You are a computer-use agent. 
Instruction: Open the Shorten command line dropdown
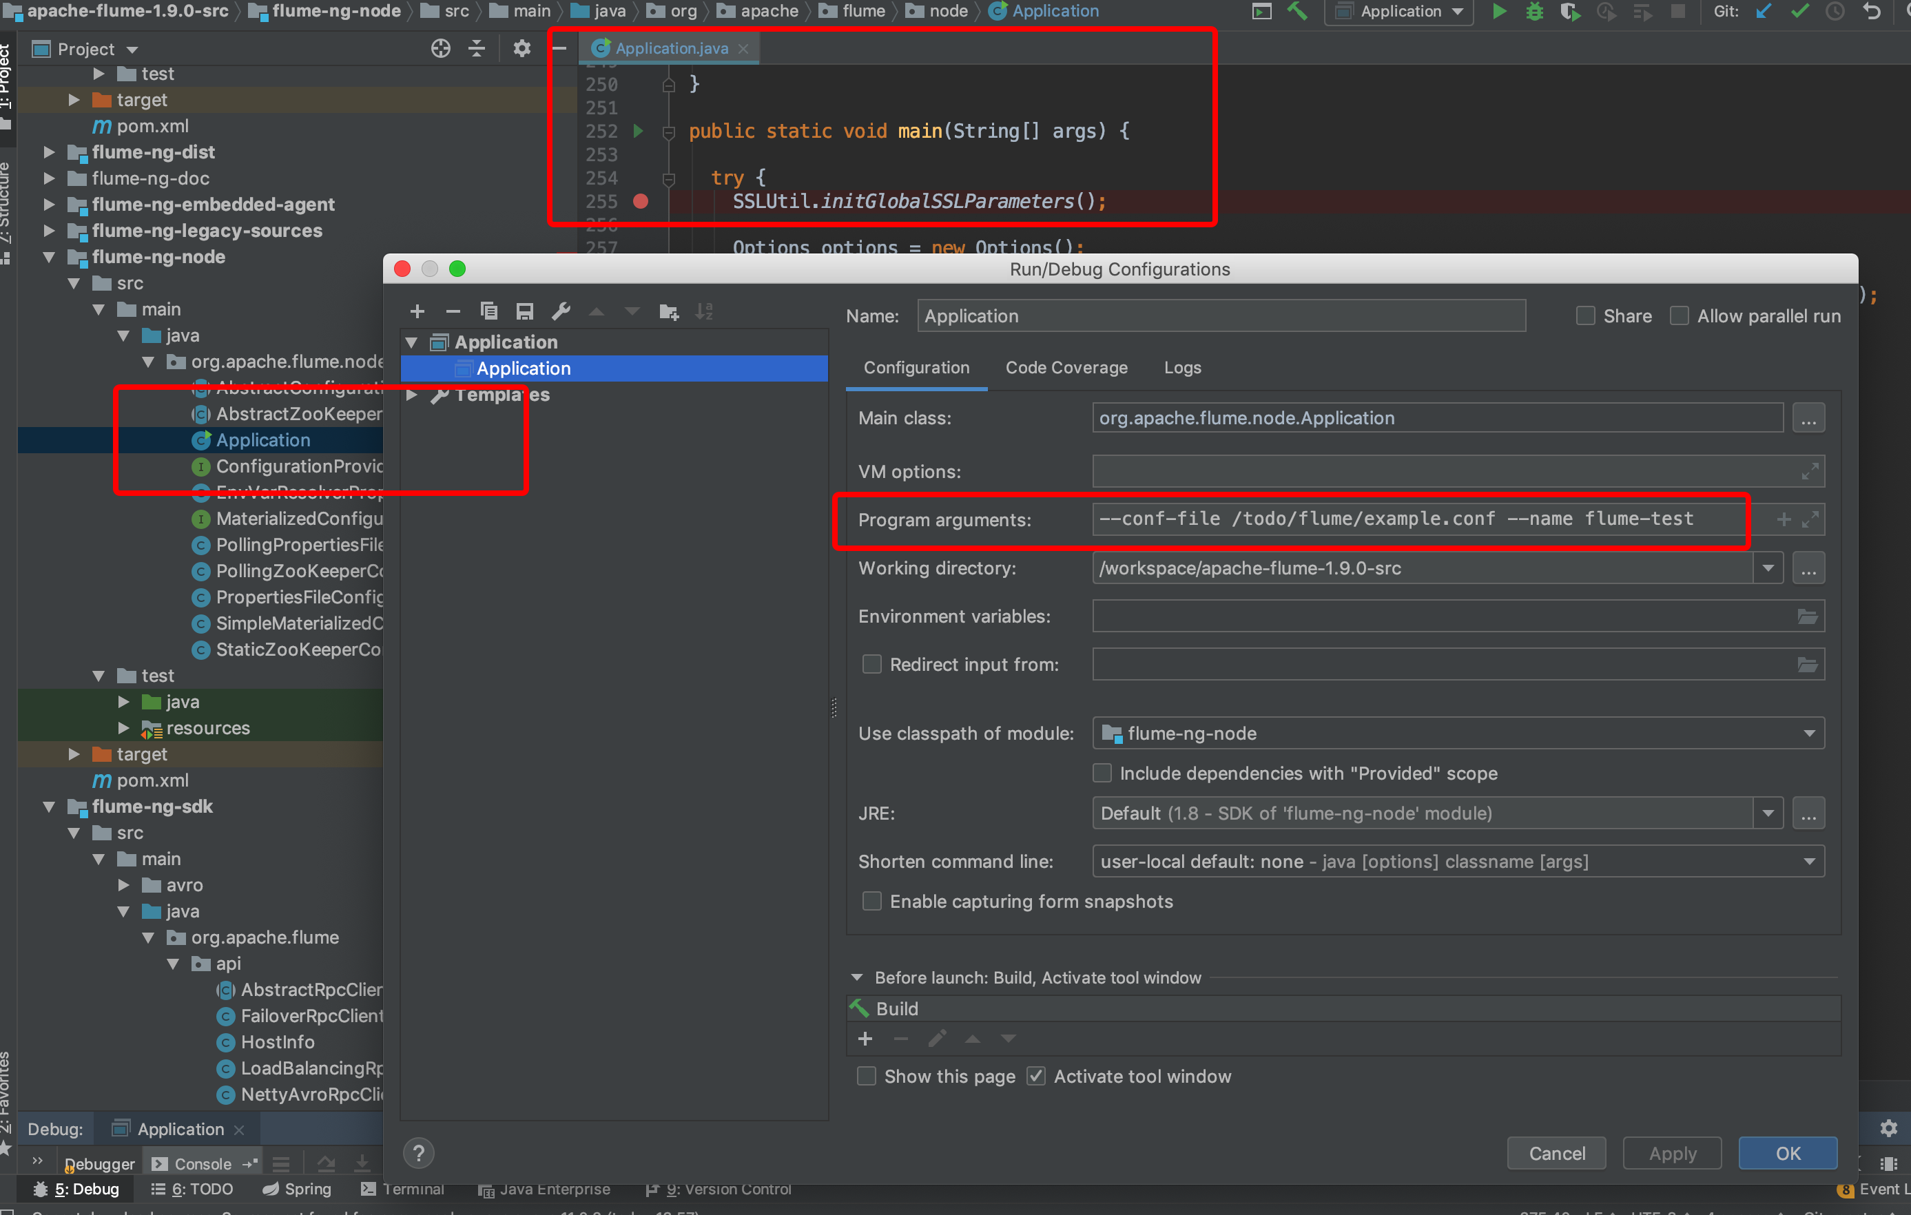(x=1810, y=861)
